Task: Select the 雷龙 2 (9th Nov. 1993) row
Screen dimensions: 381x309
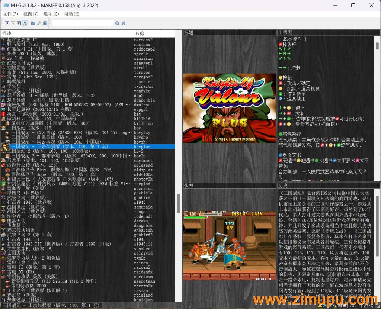Action: [87, 77]
